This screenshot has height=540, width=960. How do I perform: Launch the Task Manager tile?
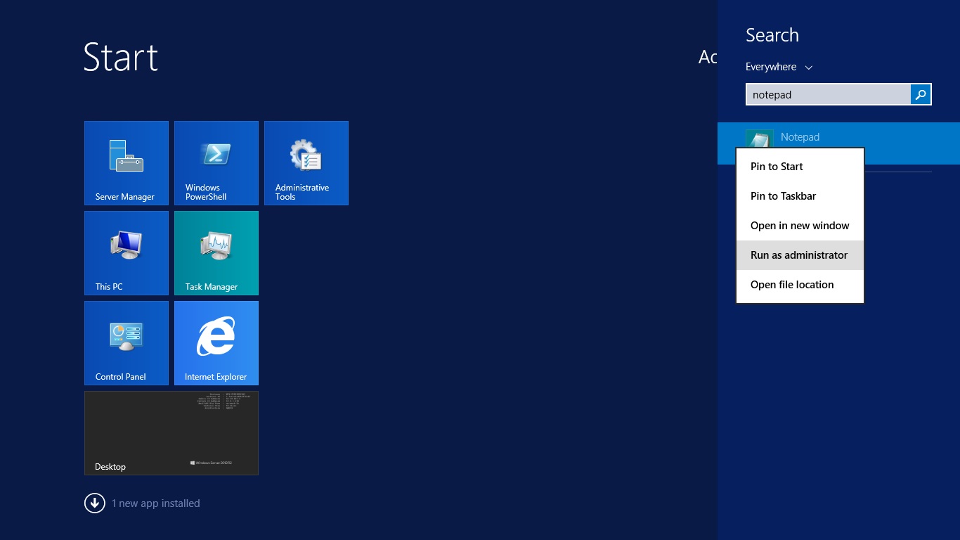point(216,253)
